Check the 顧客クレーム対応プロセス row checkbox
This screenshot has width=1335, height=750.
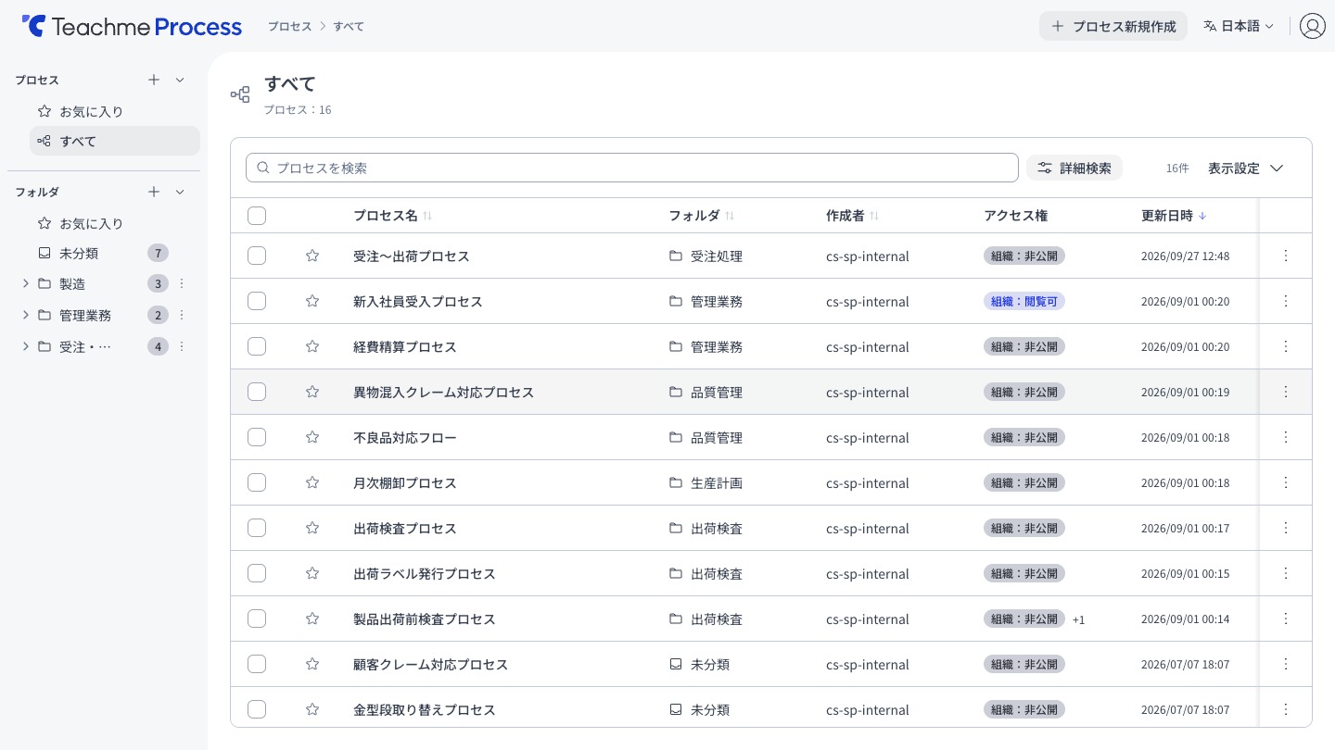click(257, 664)
